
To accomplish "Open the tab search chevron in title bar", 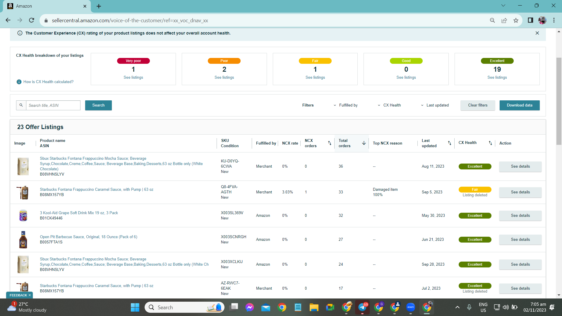I will [503, 6].
